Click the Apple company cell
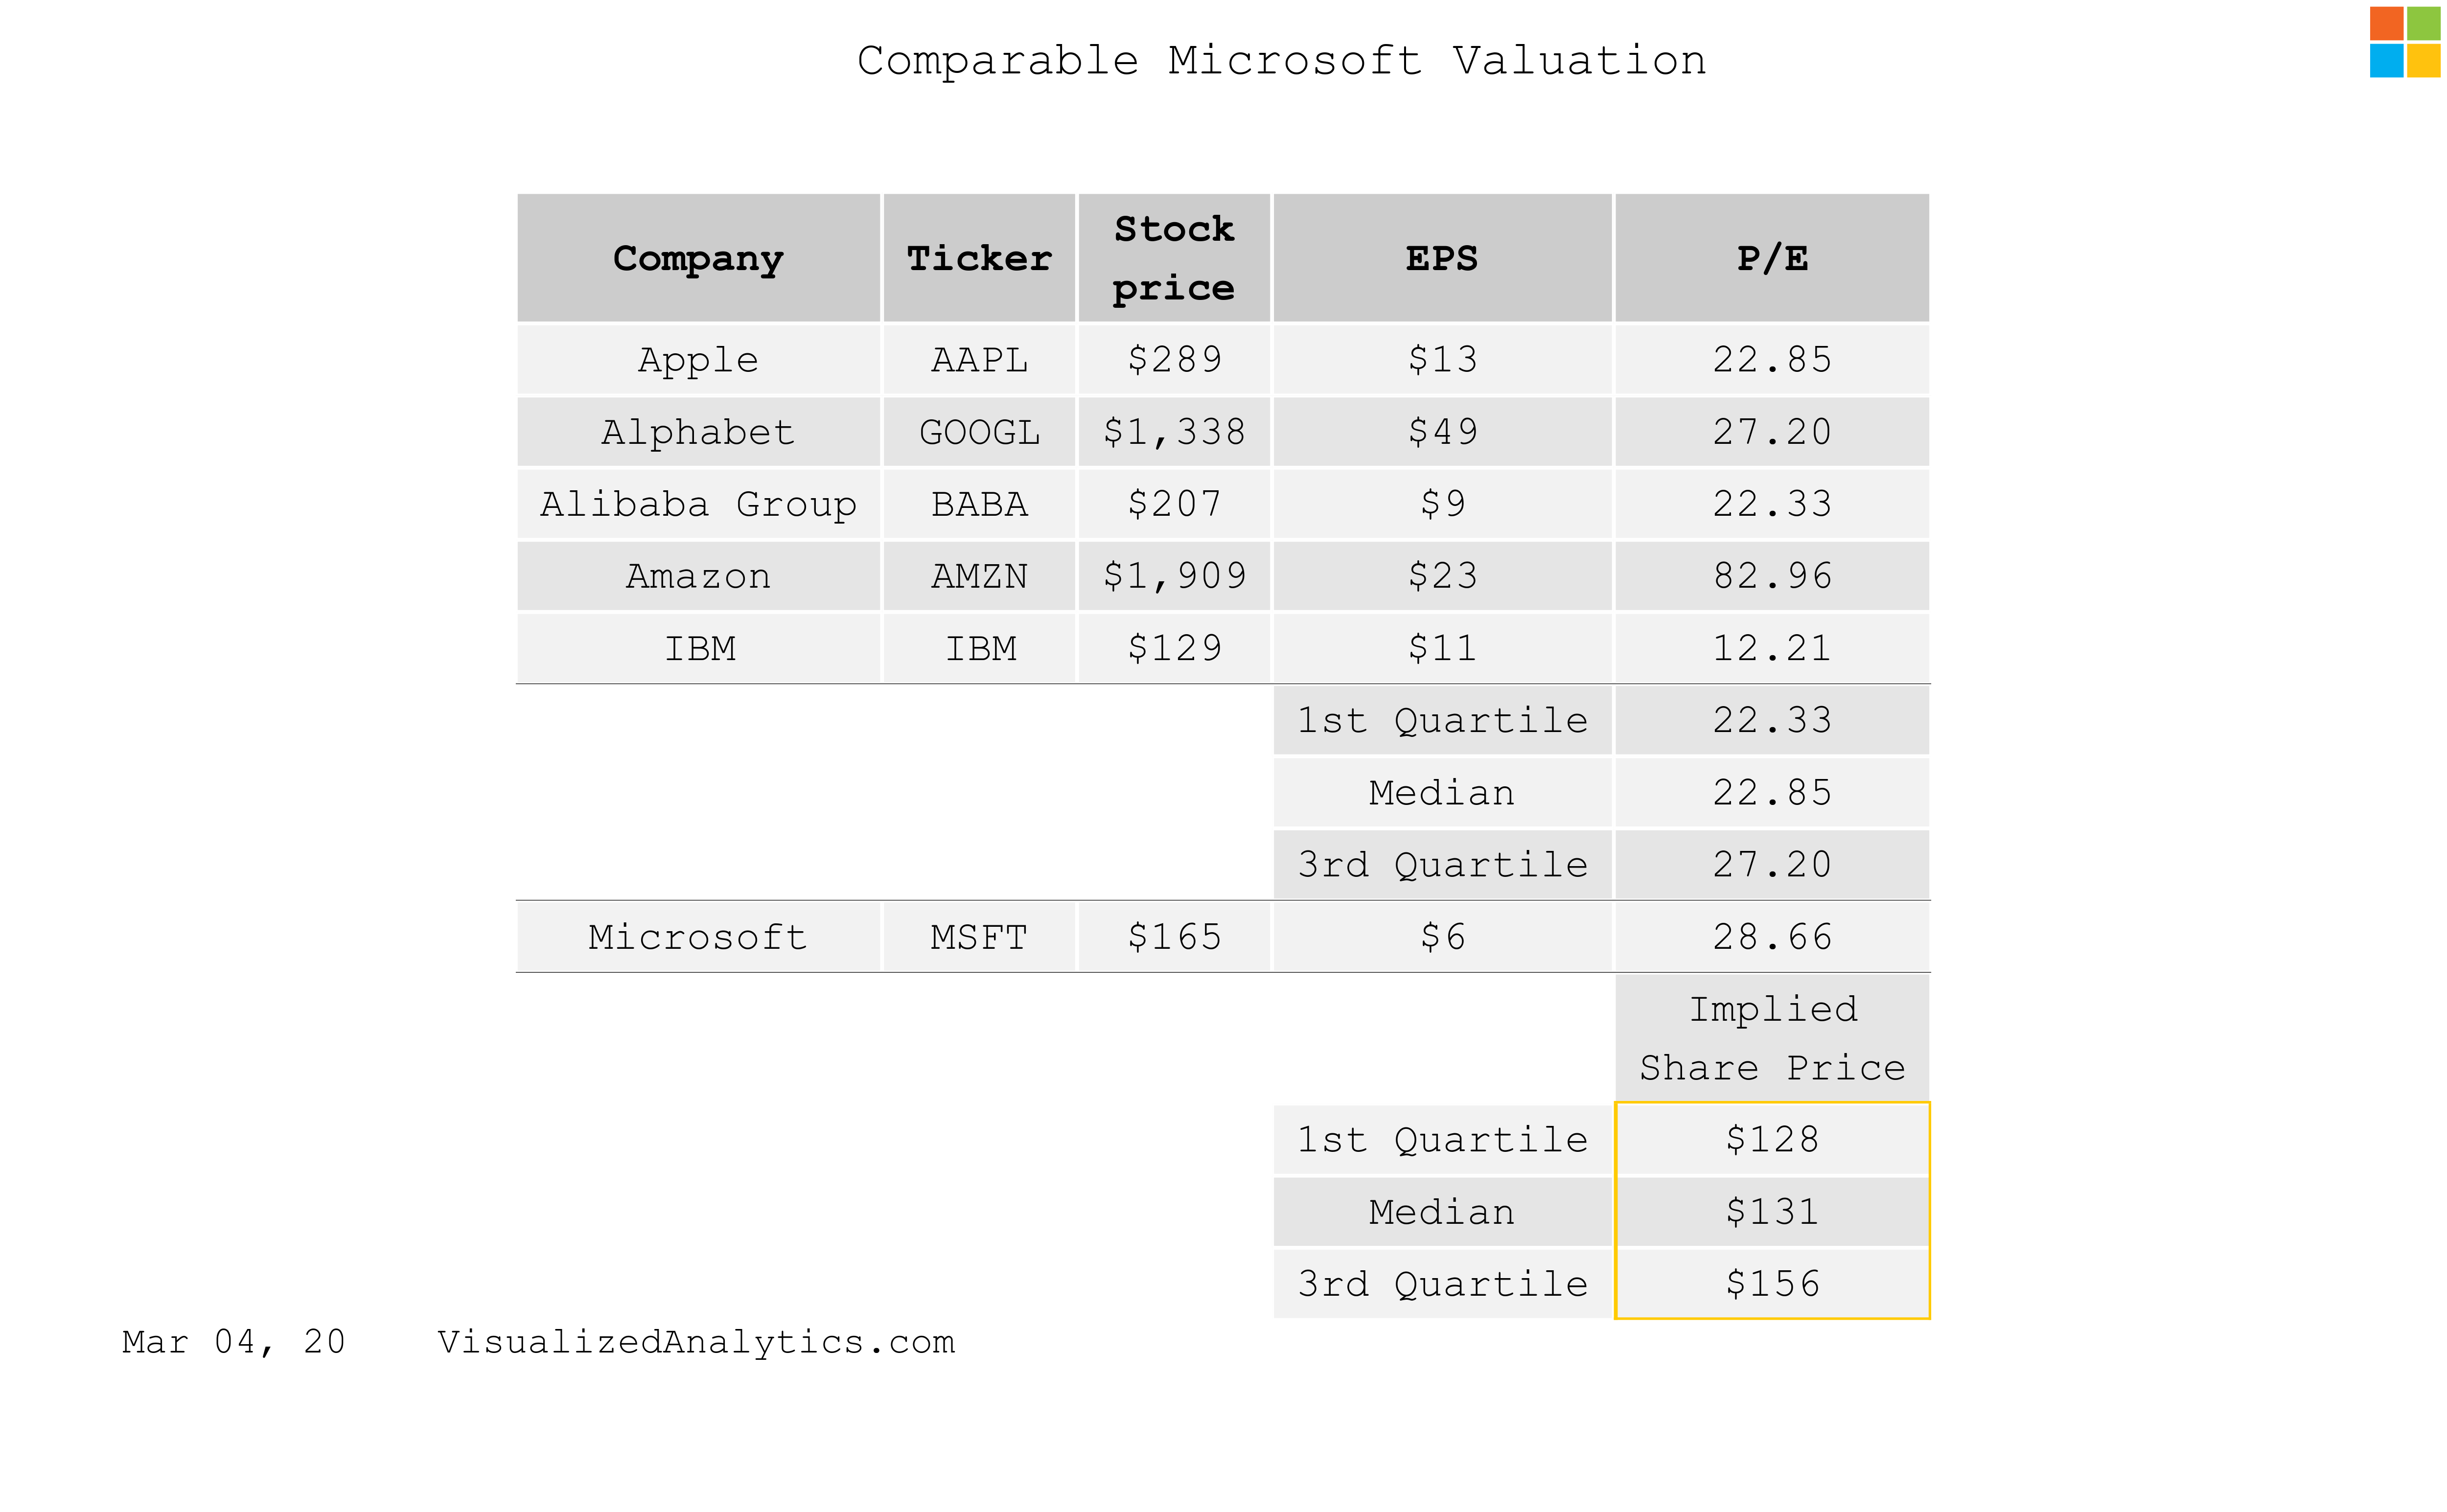The width and height of the screenshot is (2447, 1512). [x=698, y=359]
